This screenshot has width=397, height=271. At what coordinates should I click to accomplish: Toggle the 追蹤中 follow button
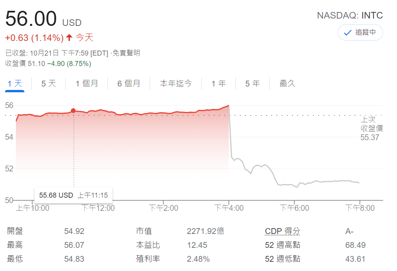360,32
